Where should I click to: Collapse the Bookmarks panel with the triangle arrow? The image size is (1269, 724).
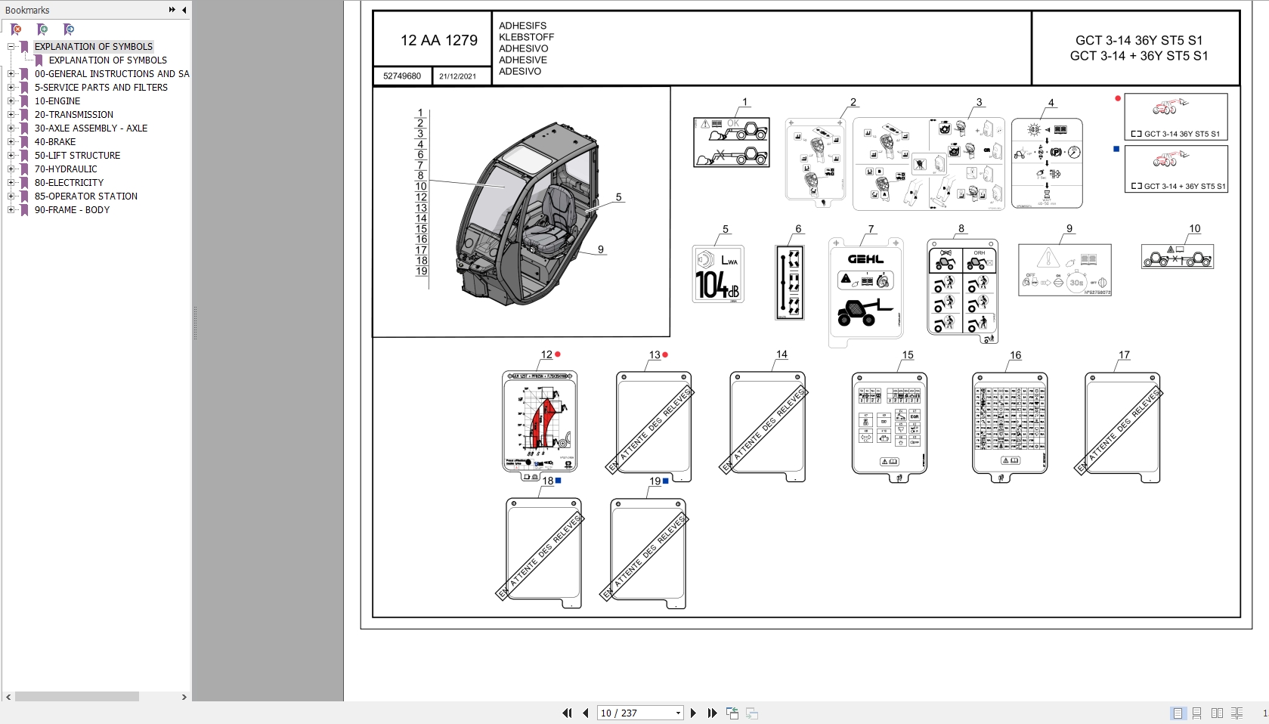pyautogui.click(x=184, y=10)
